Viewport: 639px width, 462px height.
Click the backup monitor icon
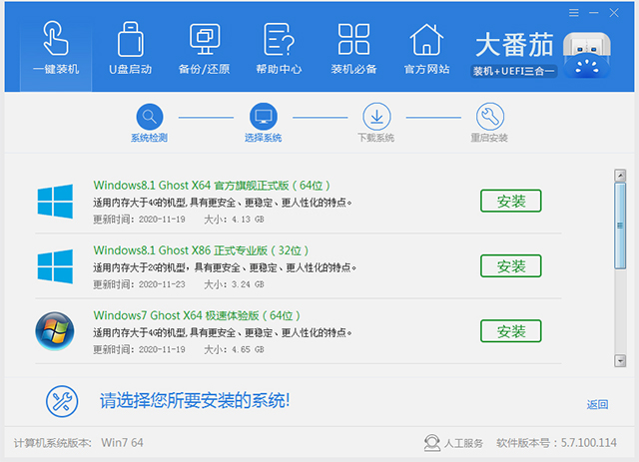[x=205, y=39]
